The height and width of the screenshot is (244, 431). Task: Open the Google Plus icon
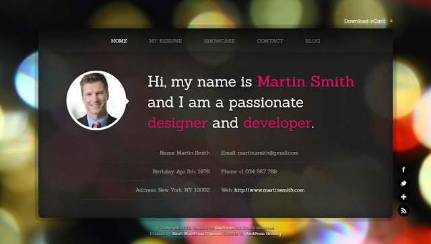click(403, 197)
